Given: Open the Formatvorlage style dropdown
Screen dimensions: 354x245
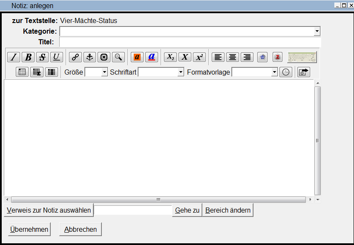Looking at the screenshot, I should [x=274, y=72].
